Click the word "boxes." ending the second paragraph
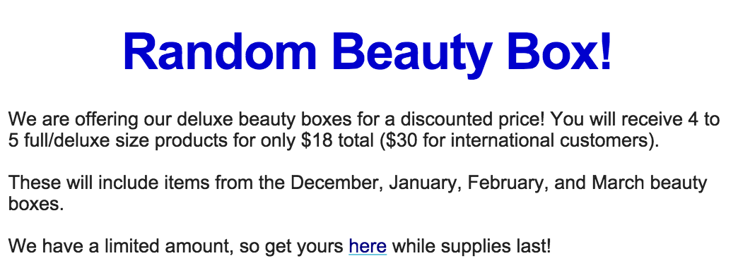738x268 pixels. coord(36,205)
